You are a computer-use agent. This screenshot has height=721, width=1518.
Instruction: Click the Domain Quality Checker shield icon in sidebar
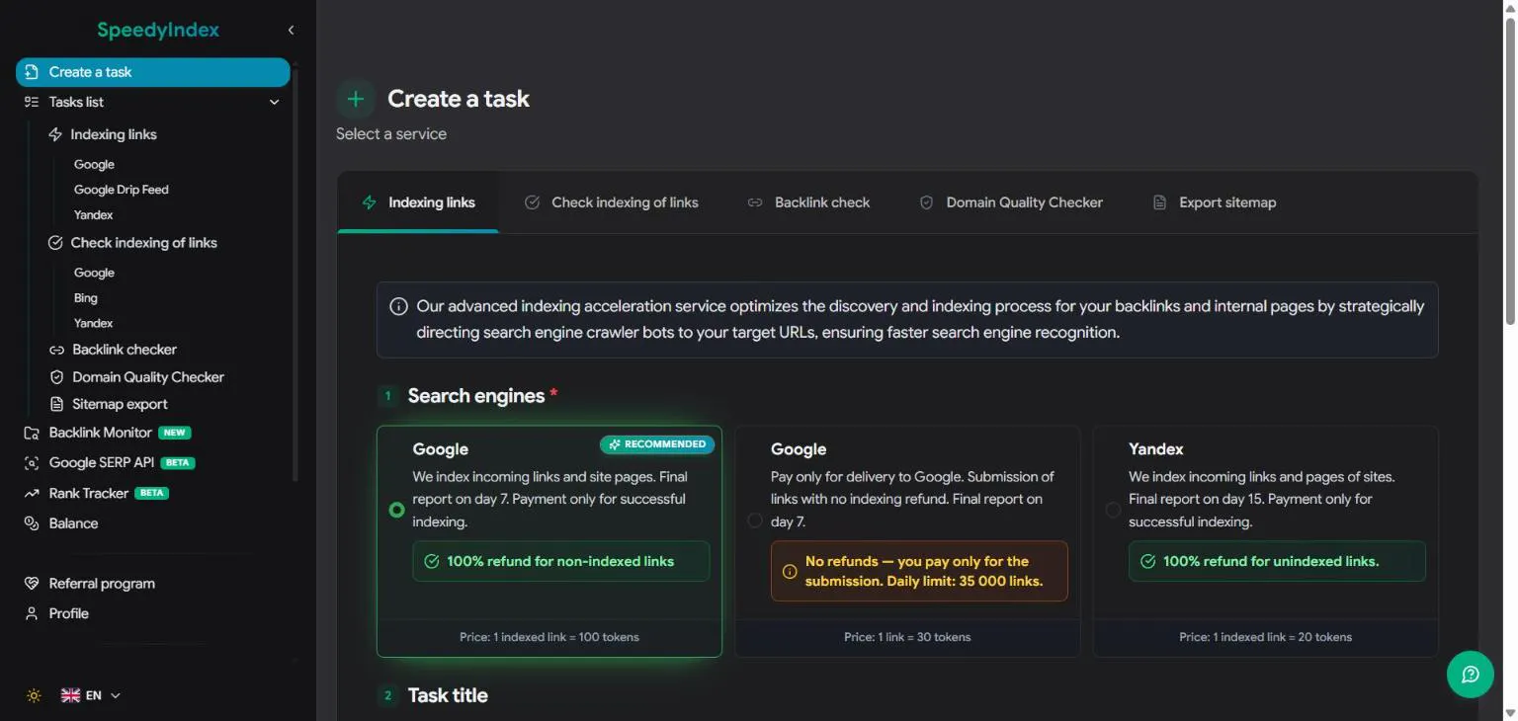pyautogui.click(x=56, y=377)
